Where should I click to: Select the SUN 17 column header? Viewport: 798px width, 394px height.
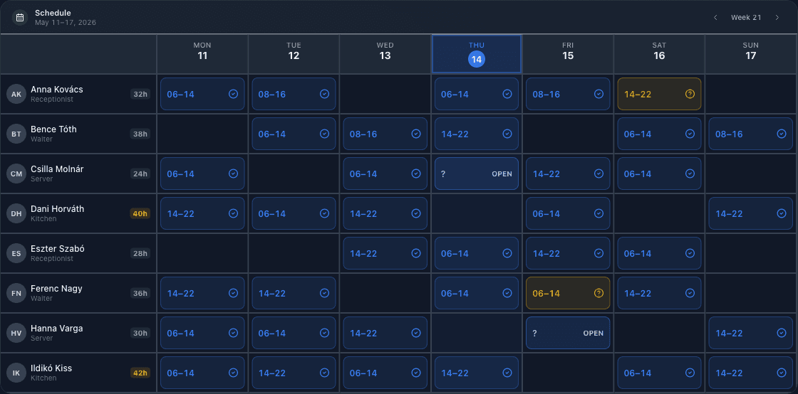point(751,54)
